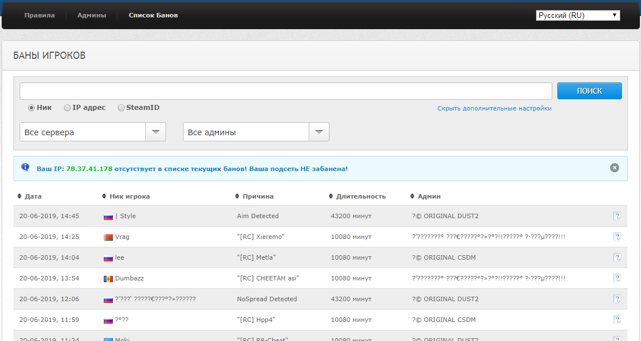This screenshot has width=641, height=341.
Task: Click the "[RC] Metla" reason cell
Action: pyautogui.click(x=257, y=257)
